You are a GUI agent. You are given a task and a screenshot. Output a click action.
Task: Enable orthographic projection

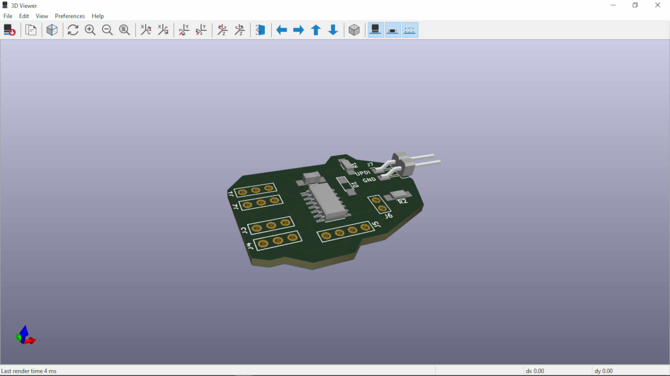pos(354,30)
